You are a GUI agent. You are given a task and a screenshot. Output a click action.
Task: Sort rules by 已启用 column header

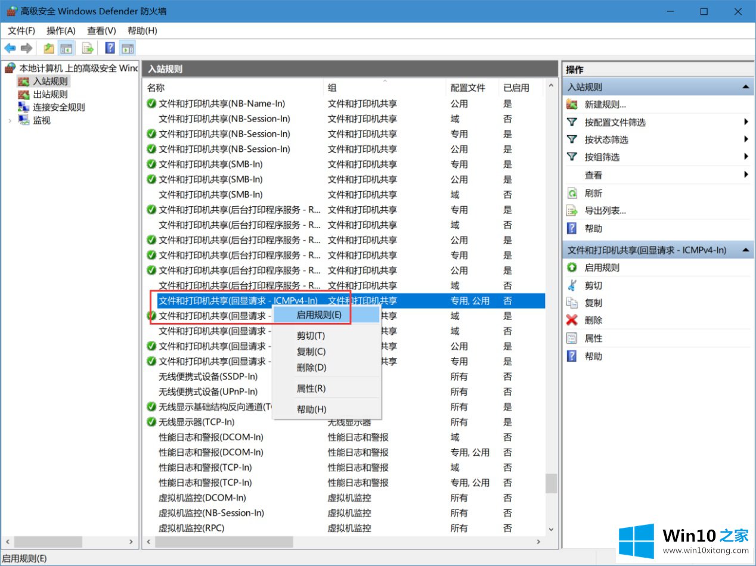tap(521, 88)
